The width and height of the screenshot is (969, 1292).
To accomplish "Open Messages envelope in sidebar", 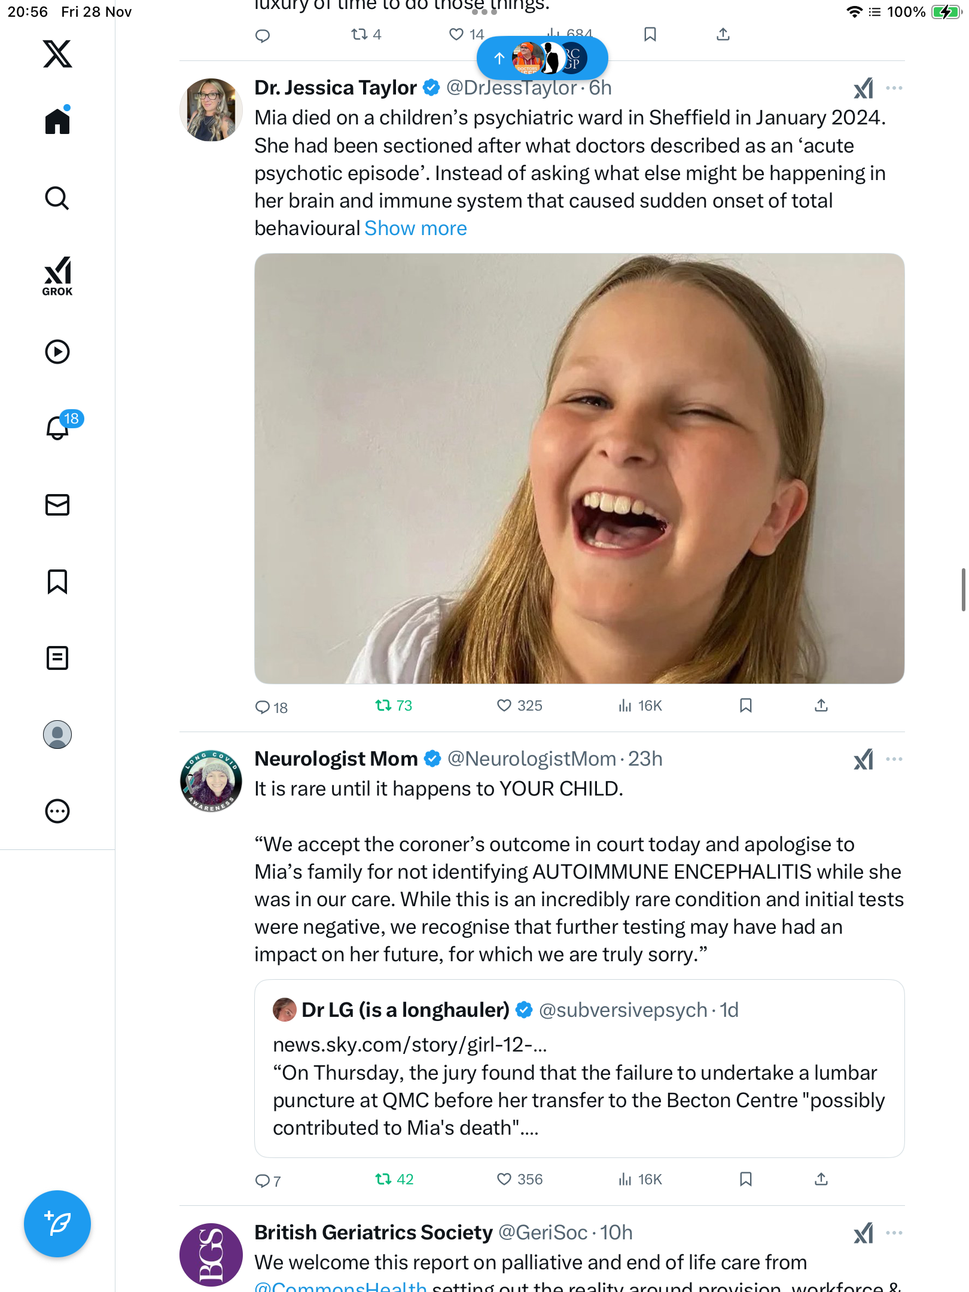I will (x=57, y=505).
